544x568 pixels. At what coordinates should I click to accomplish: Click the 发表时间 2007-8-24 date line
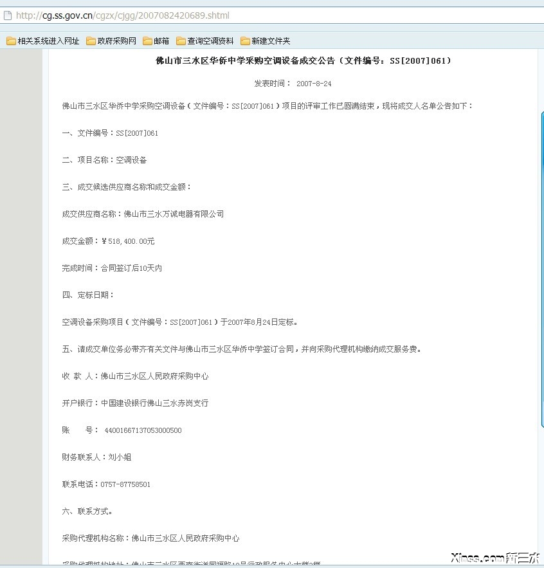(293, 84)
